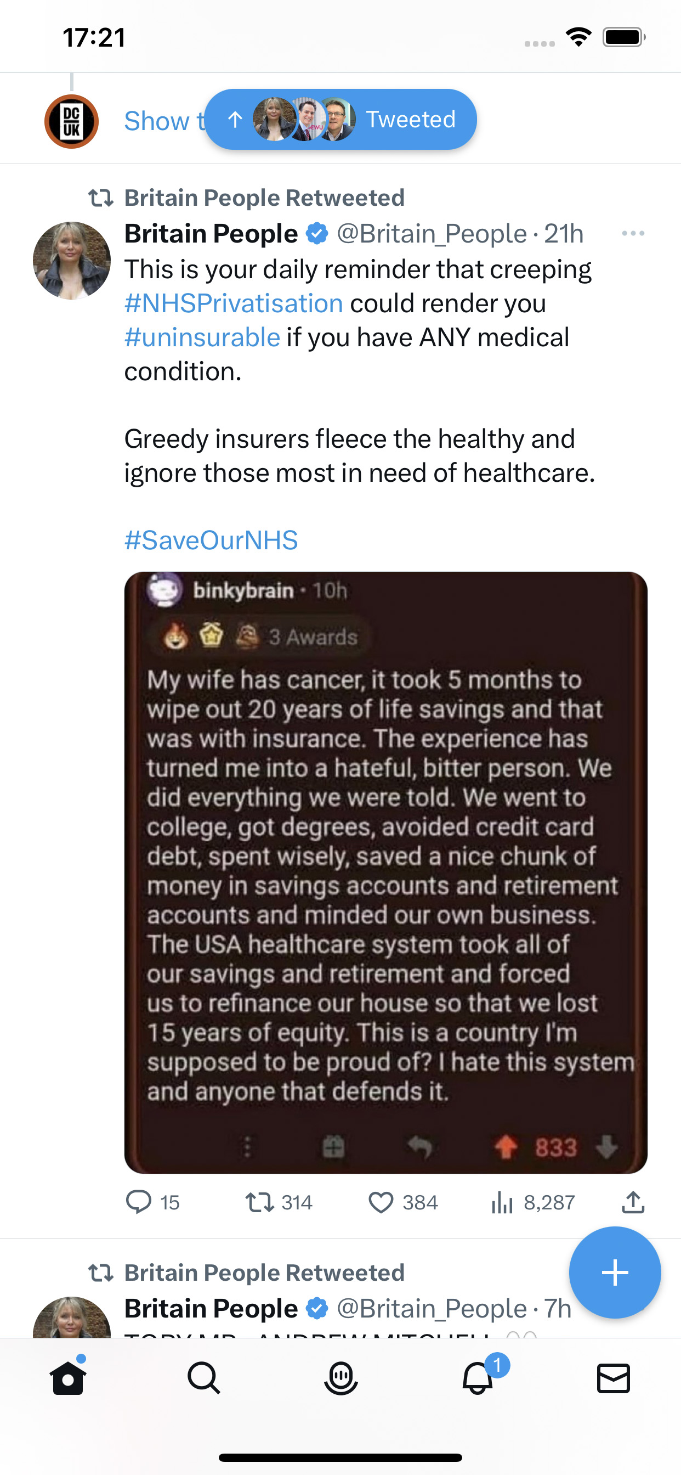Screen dimensions: 681x1475
Task: Open Britain People's profile avatar
Action: tap(71, 261)
